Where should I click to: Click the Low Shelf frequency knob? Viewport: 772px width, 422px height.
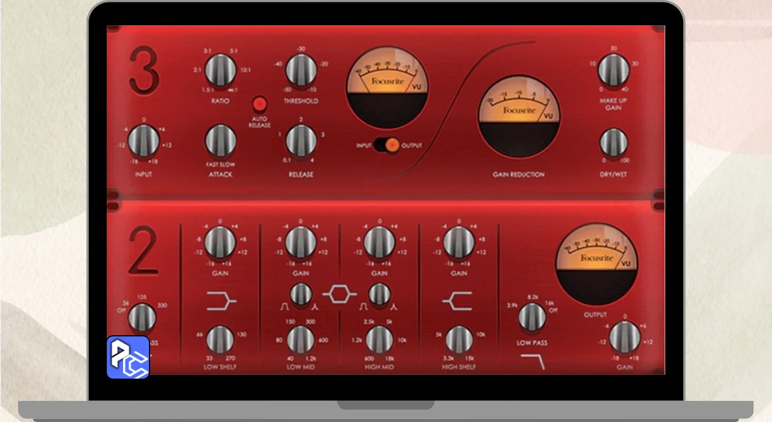click(220, 339)
